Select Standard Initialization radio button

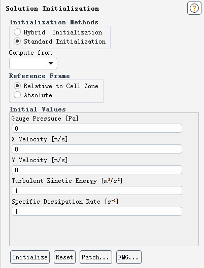[x=17, y=41]
